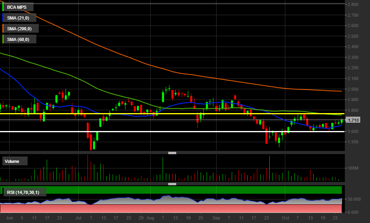Click the 2.000 price axis label
The height and width of the screenshot is (223, 370).
click(353, 89)
